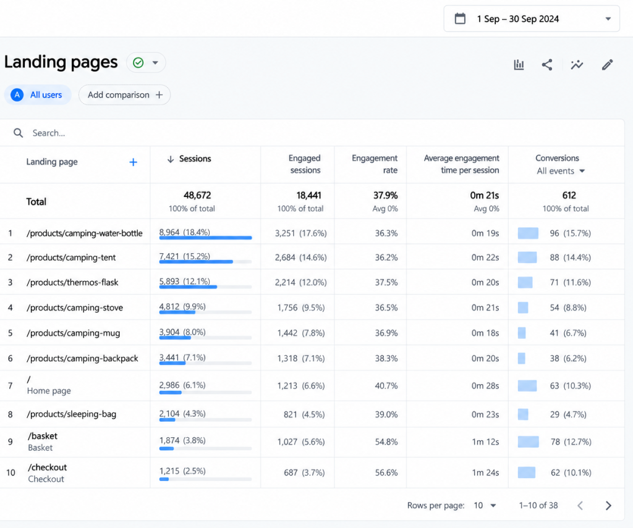Sort by Sessions column
Image resolution: width=633 pixels, height=528 pixels.
click(195, 159)
